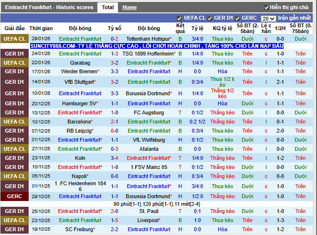Viewport: 317px width, 235px height.
Task: Toggle the Hiển thị ghi chú checkbox
Action: [x=266, y=8]
